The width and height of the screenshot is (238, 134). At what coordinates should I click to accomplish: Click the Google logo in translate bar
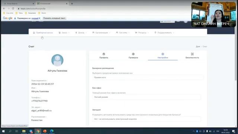7,18
